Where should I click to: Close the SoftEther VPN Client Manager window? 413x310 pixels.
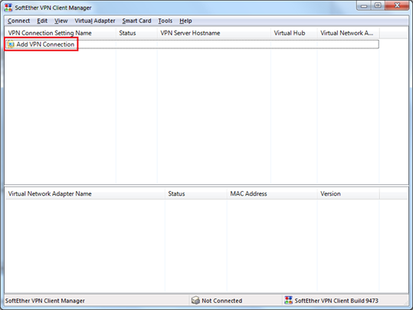(x=397, y=5)
